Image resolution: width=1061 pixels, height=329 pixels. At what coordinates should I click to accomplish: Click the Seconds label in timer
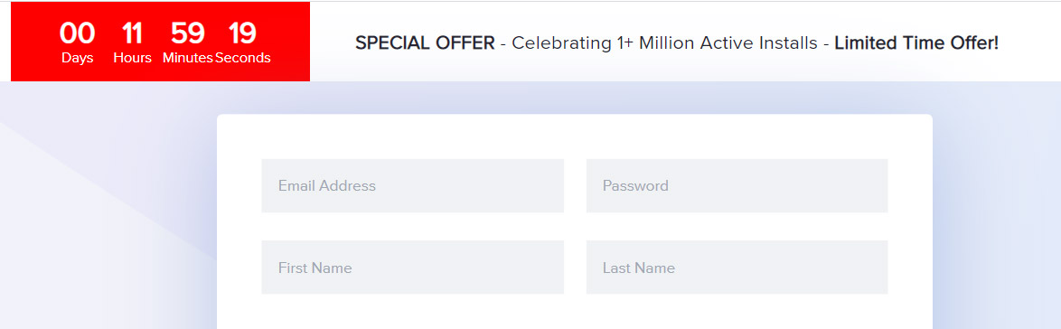243,58
